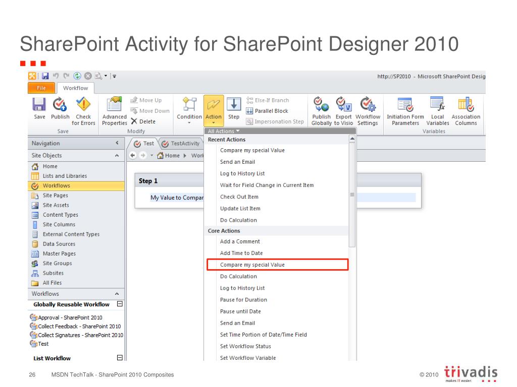Screen dimensions: 517x387
Task: Open Initiation Form Parameters
Action: (x=405, y=111)
